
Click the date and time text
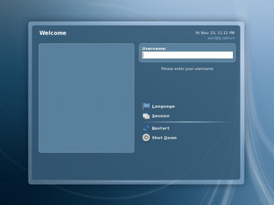[215, 33]
